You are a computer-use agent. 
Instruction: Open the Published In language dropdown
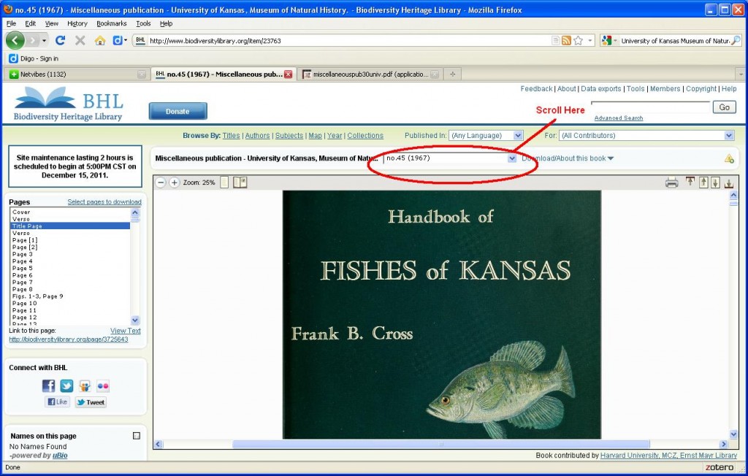486,136
